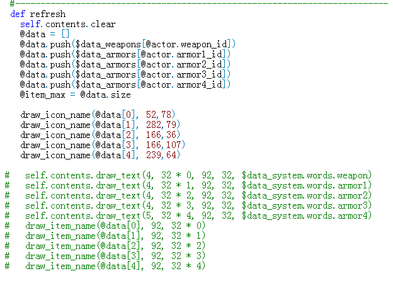Image resolution: width=393 pixels, height=283 pixels.
Task: Click commented draw_text line ending words.armor4
Action: click(x=188, y=216)
